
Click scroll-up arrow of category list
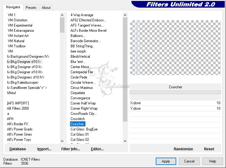point(62,15)
